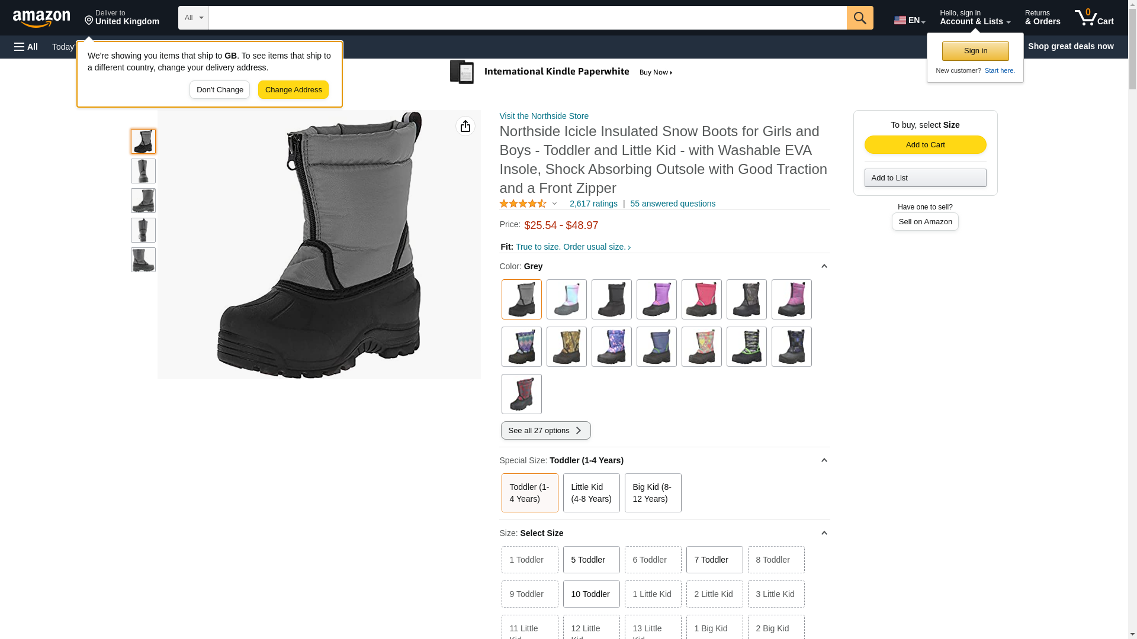This screenshot has height=639, width=1137.
Task: Open Returns & Orders
Action: [x=1042, y=18]
